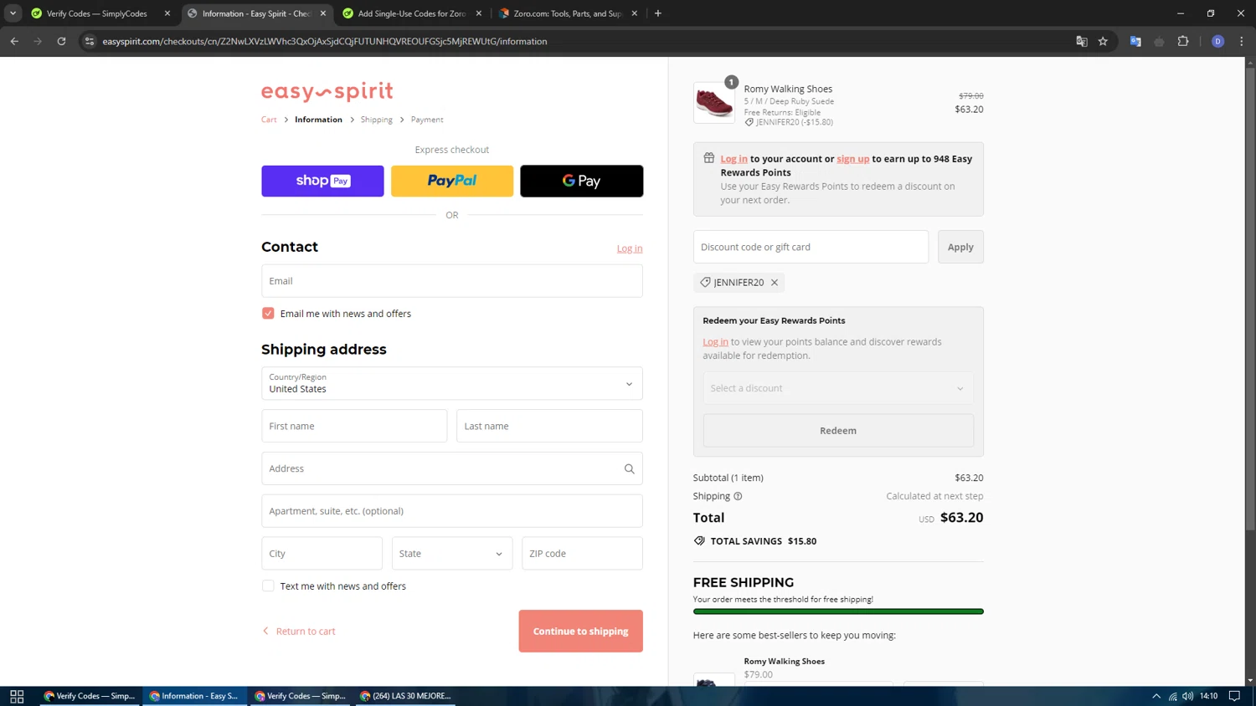This screenshot has width=1256, height=706.
Task: Focus the First name field
Action: click(x=354, y=426)
